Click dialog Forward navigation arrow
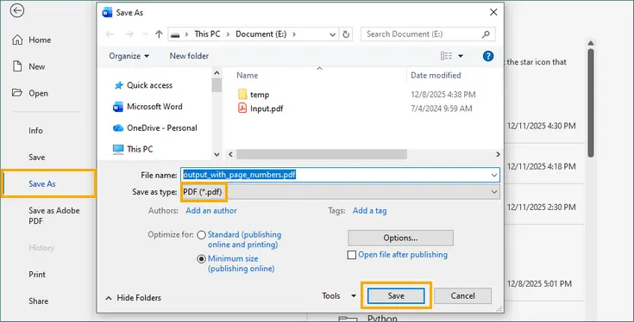This screenshot has height=322, width=634. click(129, 34)
